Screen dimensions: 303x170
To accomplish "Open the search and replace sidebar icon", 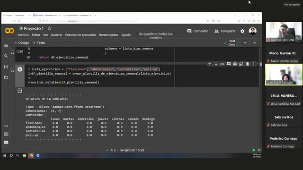I will (6, 56).
